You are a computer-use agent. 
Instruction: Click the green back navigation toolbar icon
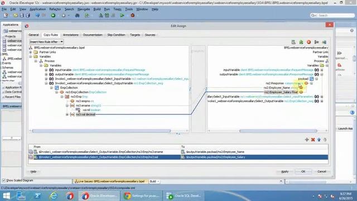click(53, 16)
